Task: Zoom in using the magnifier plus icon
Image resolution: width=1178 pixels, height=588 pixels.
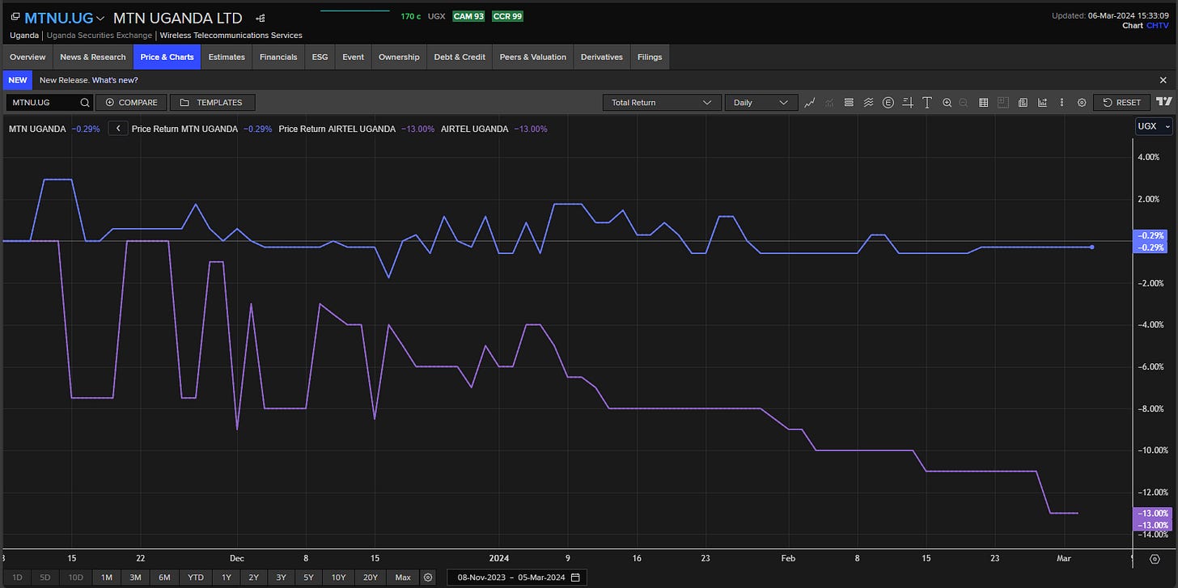Action: [x=947, y=103]
